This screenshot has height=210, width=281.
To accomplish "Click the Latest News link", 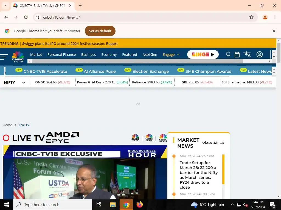I will 260,71.
